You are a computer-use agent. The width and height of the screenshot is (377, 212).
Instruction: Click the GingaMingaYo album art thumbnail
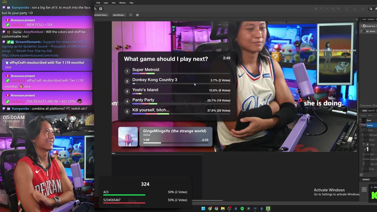128,137
